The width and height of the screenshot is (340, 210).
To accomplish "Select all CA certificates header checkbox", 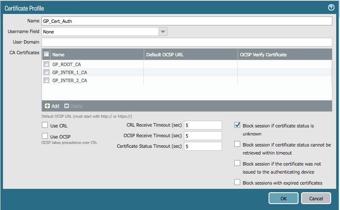I will pos(46,54).
